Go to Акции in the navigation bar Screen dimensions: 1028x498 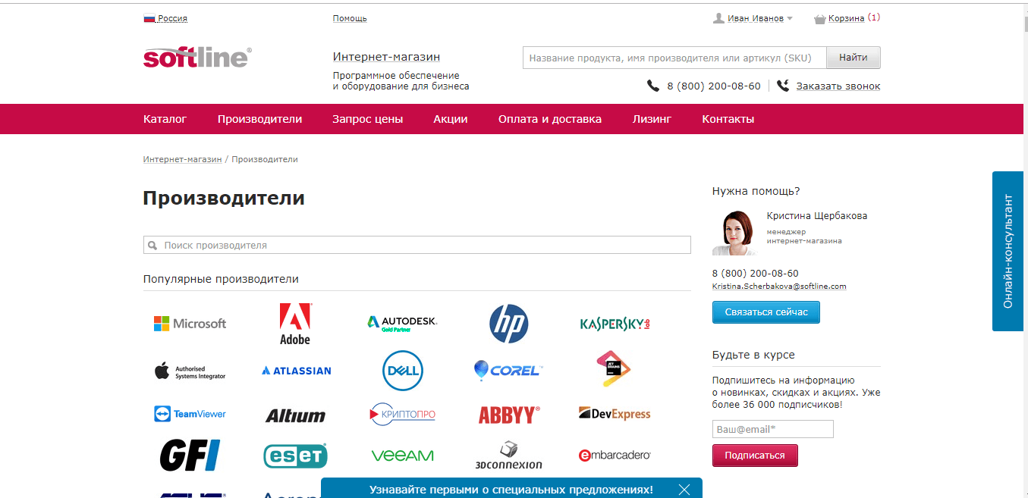[x=451, y=119]
